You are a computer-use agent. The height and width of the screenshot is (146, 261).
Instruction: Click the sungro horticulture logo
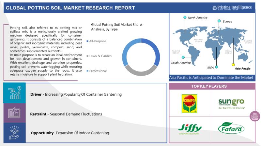click(x=232, y=103)
